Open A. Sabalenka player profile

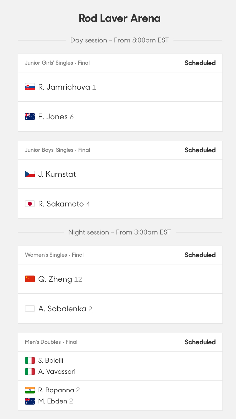click(62, 309)
